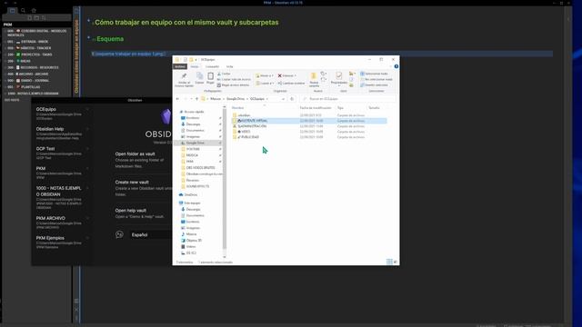The height and width of the screenshot is (327, 582).
Task: Click Invertir selección in ribbon
Action: (374, 84)
